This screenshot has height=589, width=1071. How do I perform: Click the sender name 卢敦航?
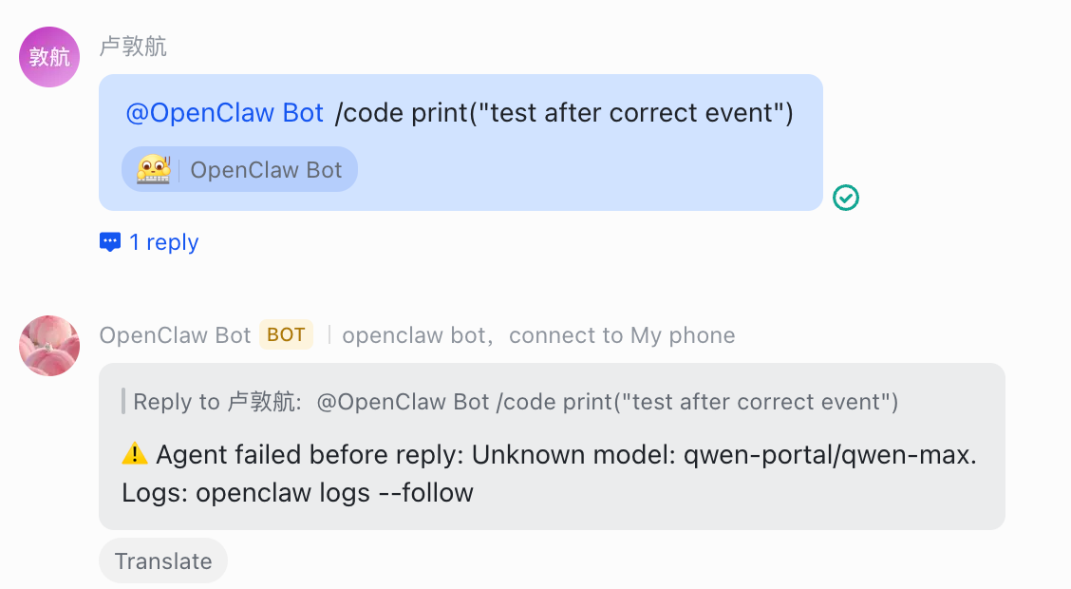[133, 47]
